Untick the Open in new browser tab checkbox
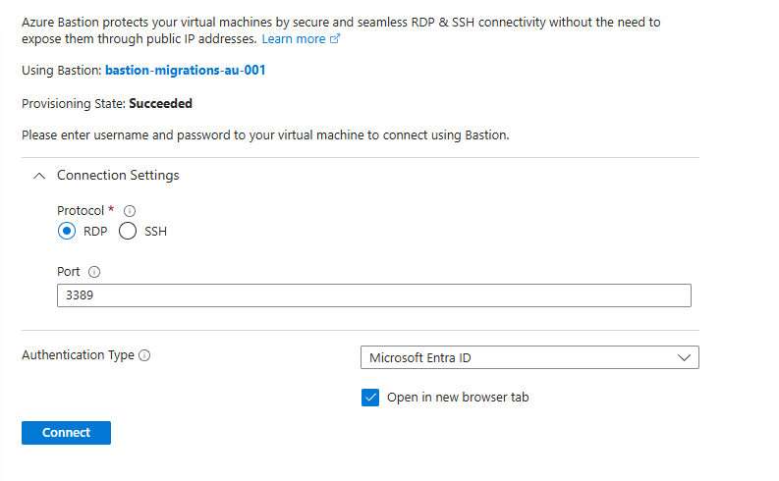The image size is (779, 481). (x=370, y=398)
